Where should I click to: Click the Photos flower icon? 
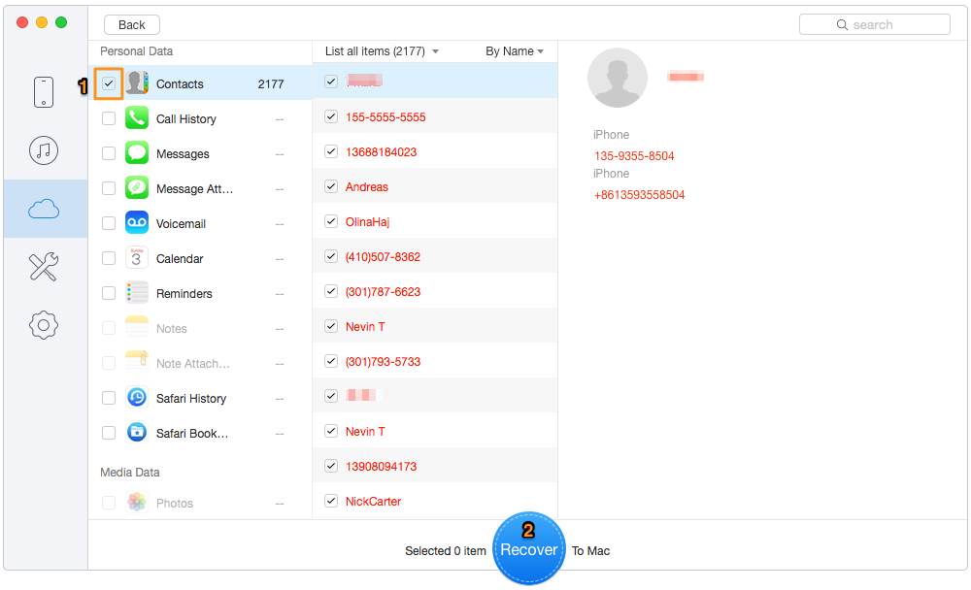[x=137, y=502]
